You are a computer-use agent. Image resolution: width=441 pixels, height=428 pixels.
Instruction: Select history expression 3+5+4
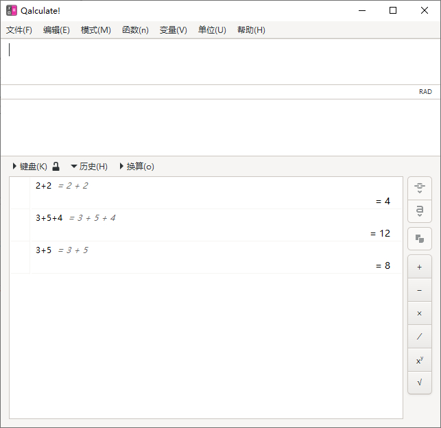click(49, 218)
